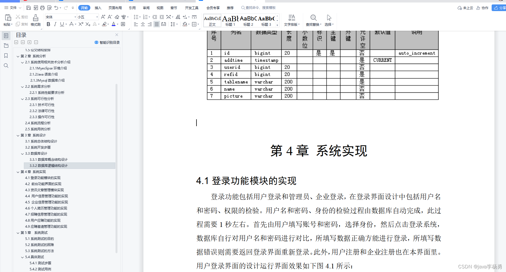Viewport: 506px width, 272px height.
Task: Apply the 标题 1 style
Action: point(230,20)
